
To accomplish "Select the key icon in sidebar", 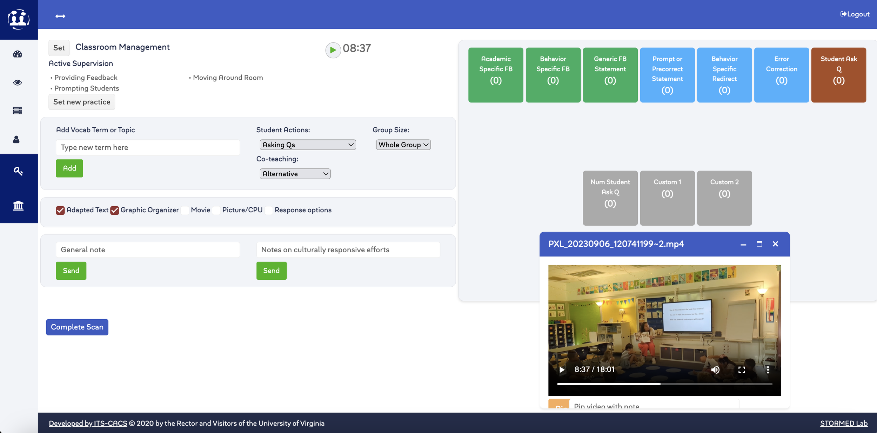I will tap(18, 171).
